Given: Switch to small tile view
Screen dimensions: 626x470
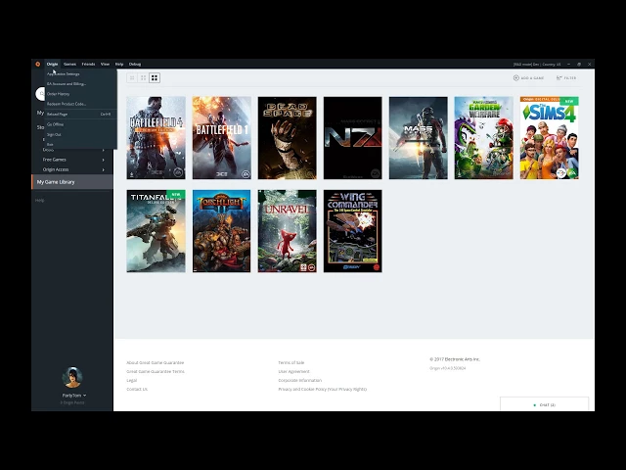Looking at the screenshot, I should coord(132,78).
